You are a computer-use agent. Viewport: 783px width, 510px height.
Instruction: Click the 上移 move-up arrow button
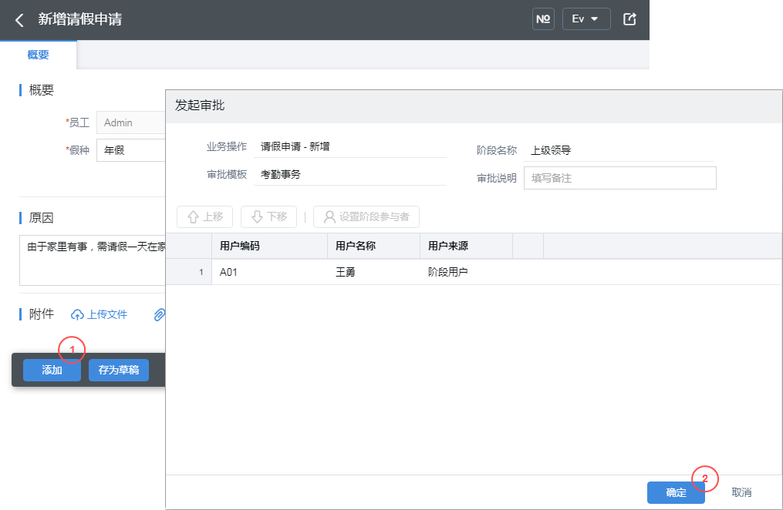tap(204, 217)
